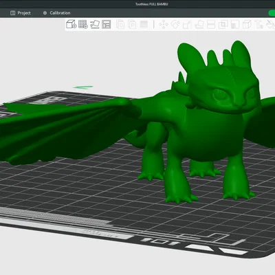Select the Support painting tool
This screenshot has width=275, height=275.
(235, 25)
